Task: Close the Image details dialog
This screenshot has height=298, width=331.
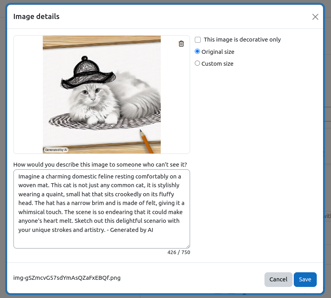Action: [x=315, y=17]
